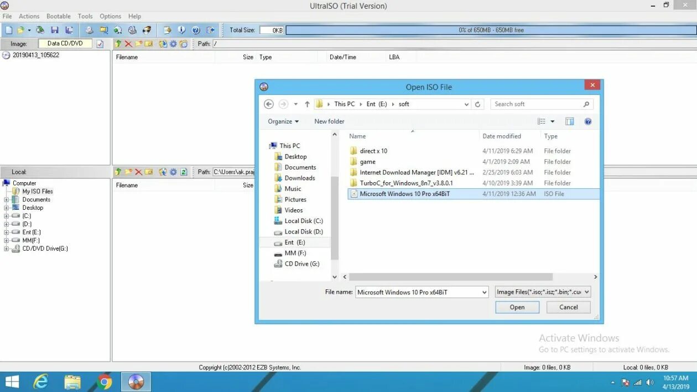This screenshot has width=697, height=392.
Task: Open the Help menu
Action: [x=134, y=17]
